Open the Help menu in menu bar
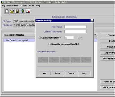 click(38, 6)
